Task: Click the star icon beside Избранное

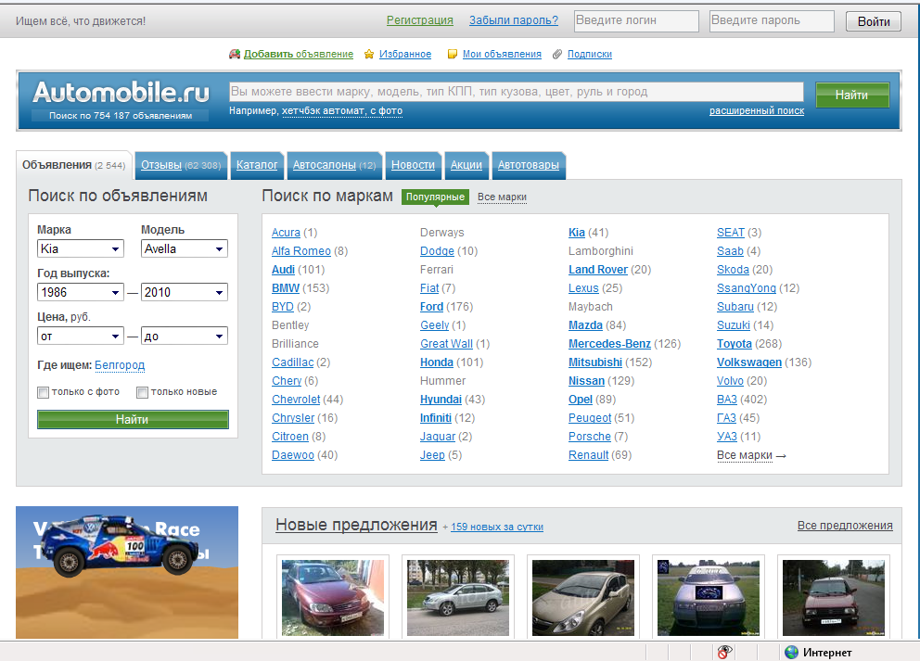Action: point(369,54)
